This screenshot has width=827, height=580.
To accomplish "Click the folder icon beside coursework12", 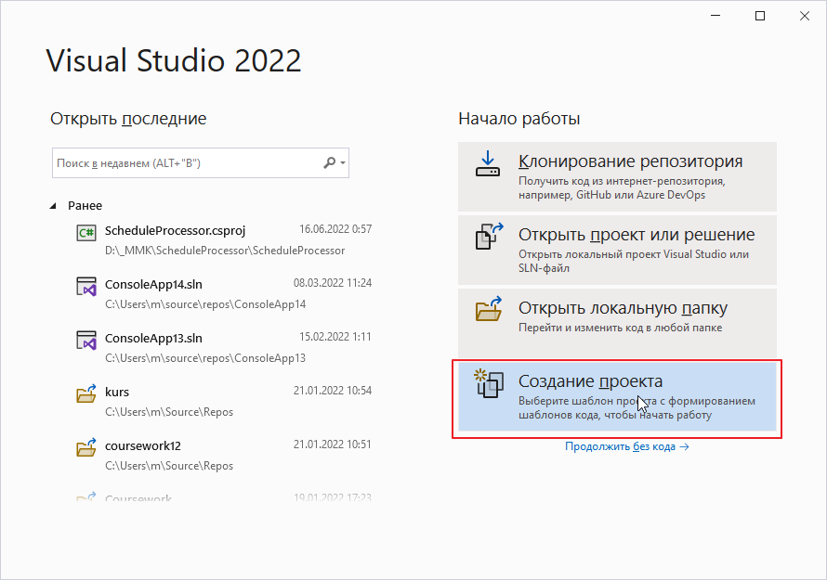I will 86,448.
